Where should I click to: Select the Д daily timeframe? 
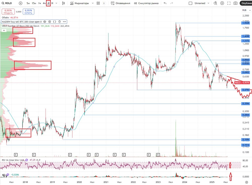[48, 3]
